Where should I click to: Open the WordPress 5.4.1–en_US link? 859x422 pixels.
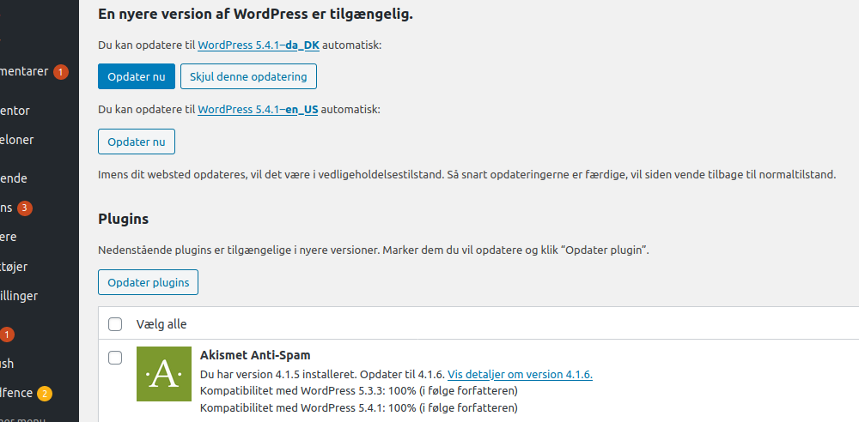(x=258, y=110)
